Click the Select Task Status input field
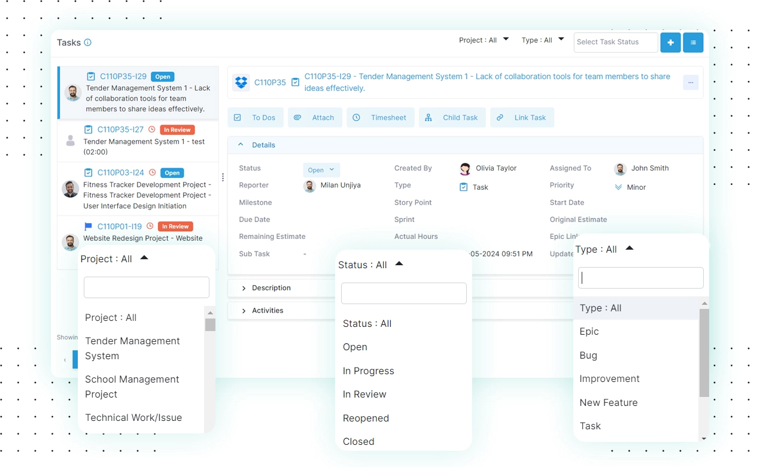This screenshot has height=467, width=760. point(615,42)
